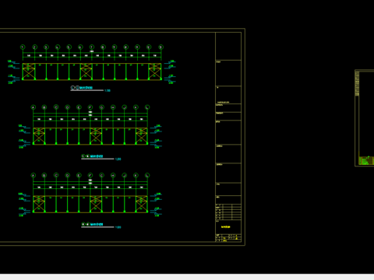Viewport: 374px width, 280px height.
Task: Select right cross-bracing bay in top elevation
Action: click(x=155, y=72)
